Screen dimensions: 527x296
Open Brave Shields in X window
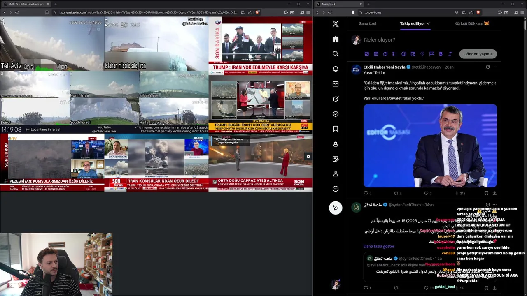pyautogui.click(x=478, y=12)
